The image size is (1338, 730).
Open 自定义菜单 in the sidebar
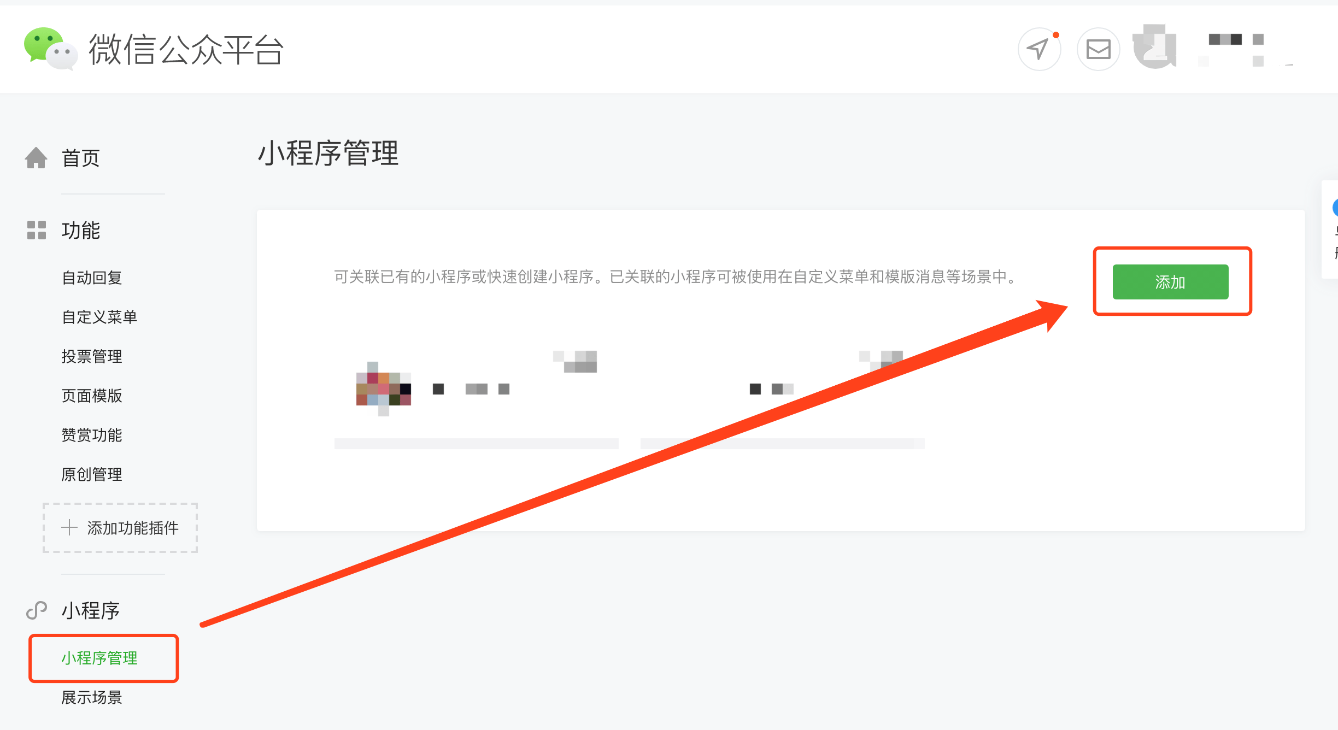point(99,317)
